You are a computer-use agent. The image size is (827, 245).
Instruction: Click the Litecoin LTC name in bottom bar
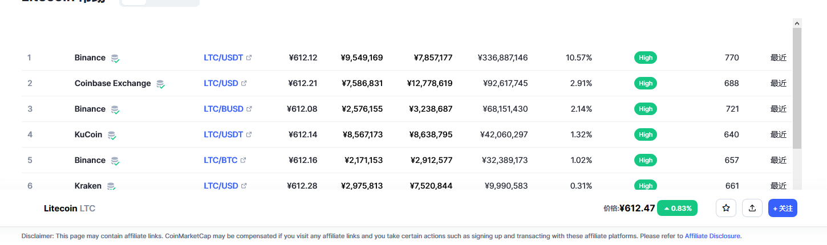coord(70,209)
